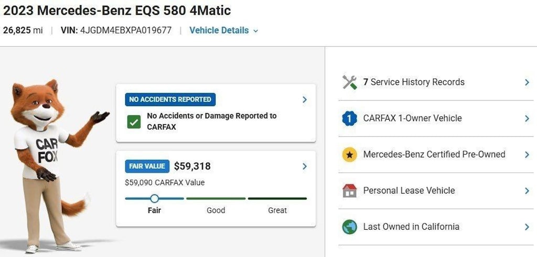Click the house Personal Lease icon
The image size is (537, 257).
(349, 190)
